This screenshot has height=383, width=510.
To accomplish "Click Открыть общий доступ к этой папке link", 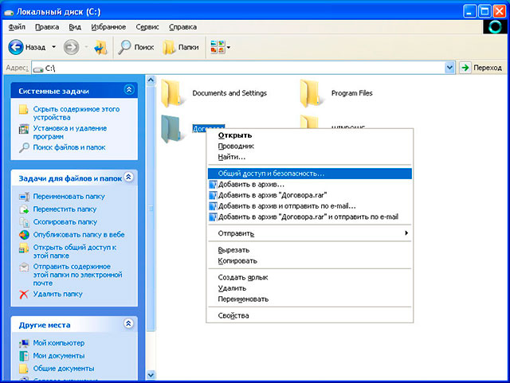I will (74, 252).
